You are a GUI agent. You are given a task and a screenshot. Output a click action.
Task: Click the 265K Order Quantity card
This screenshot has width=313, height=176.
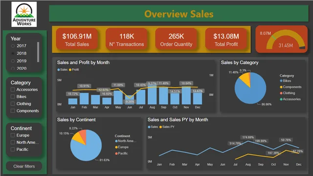[x=176, y=40]
